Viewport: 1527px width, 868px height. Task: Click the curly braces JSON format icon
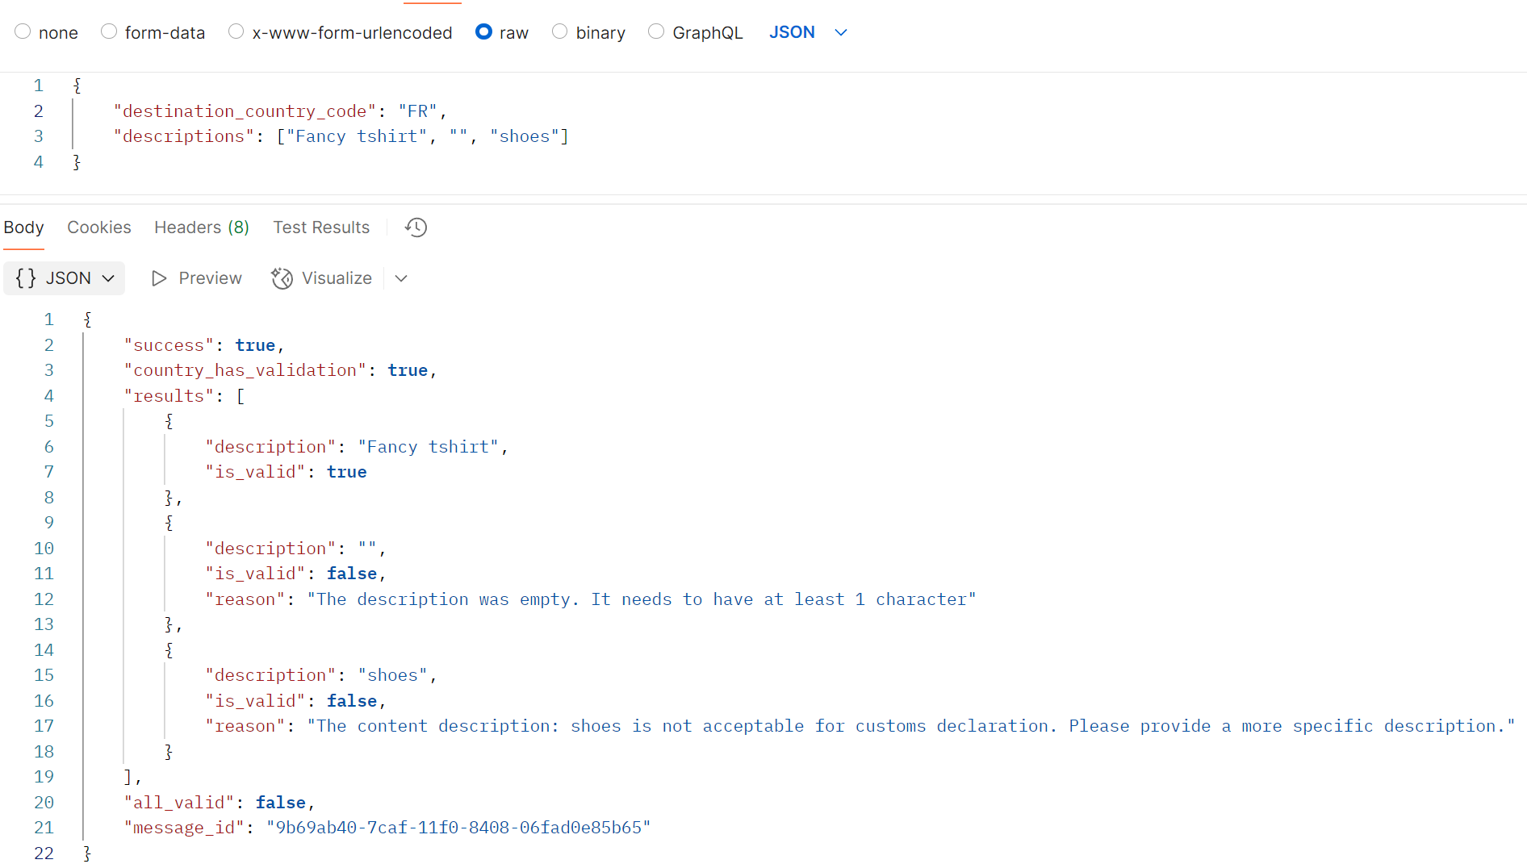26,278
